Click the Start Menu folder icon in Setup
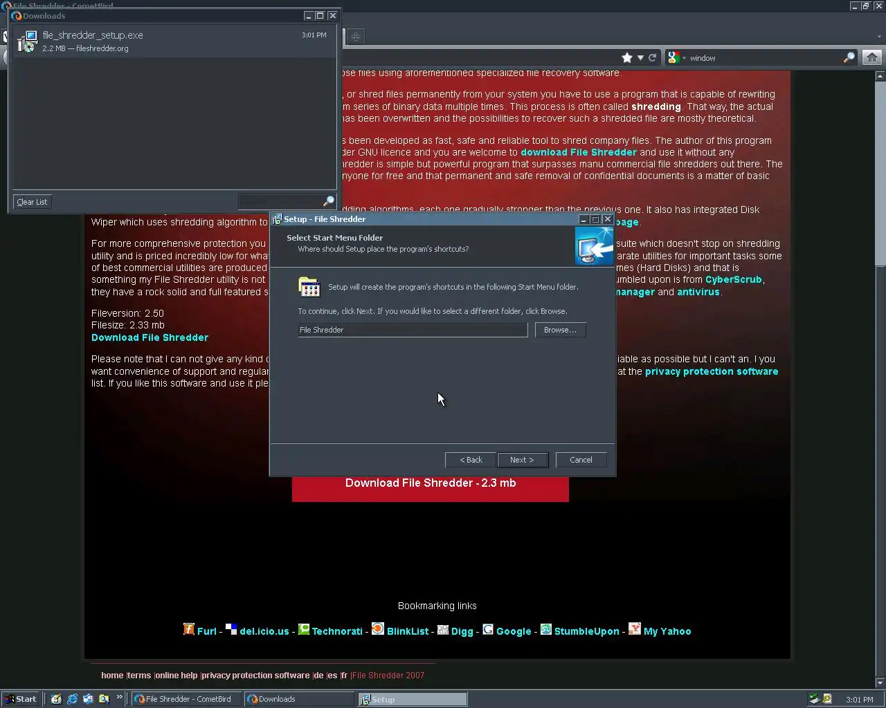This screenshot has width=886, height=708. (x=309, y=286)
